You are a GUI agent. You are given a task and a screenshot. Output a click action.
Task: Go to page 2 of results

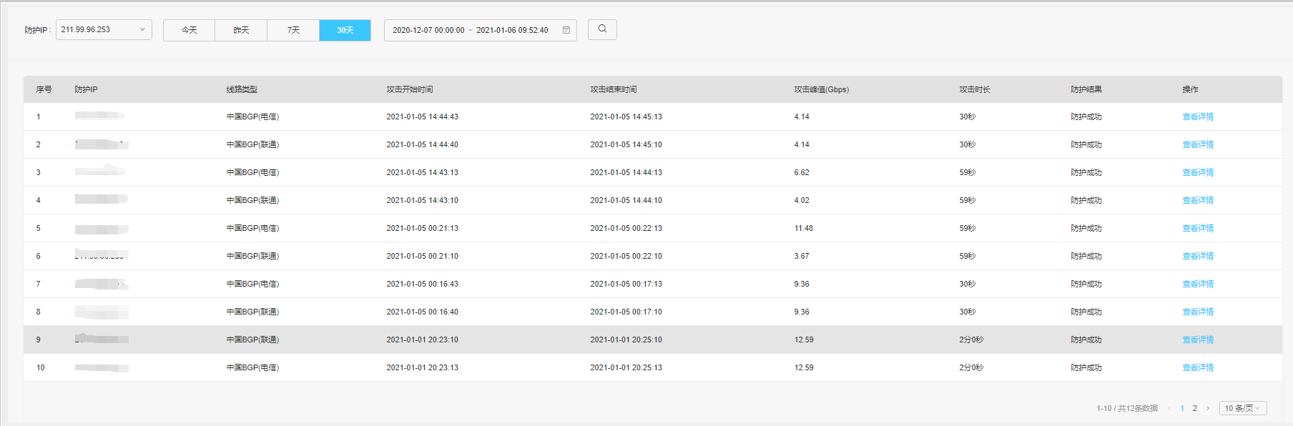(1194, 408)
